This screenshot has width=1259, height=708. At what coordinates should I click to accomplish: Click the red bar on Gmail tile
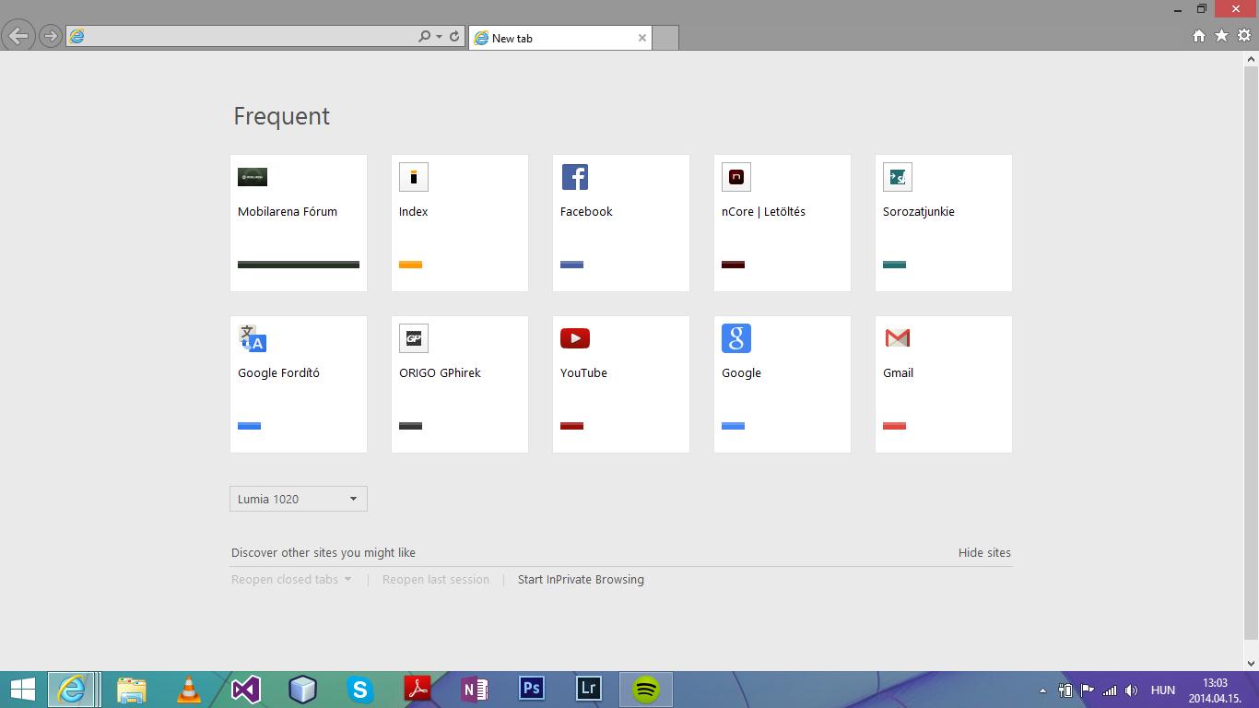[894, 426]
